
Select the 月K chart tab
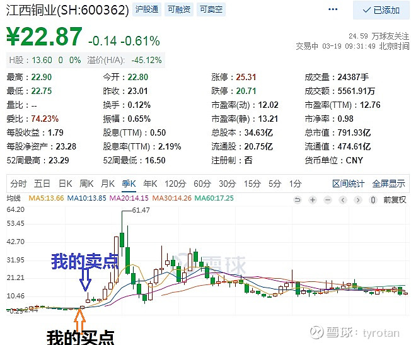tap(107, 184)
